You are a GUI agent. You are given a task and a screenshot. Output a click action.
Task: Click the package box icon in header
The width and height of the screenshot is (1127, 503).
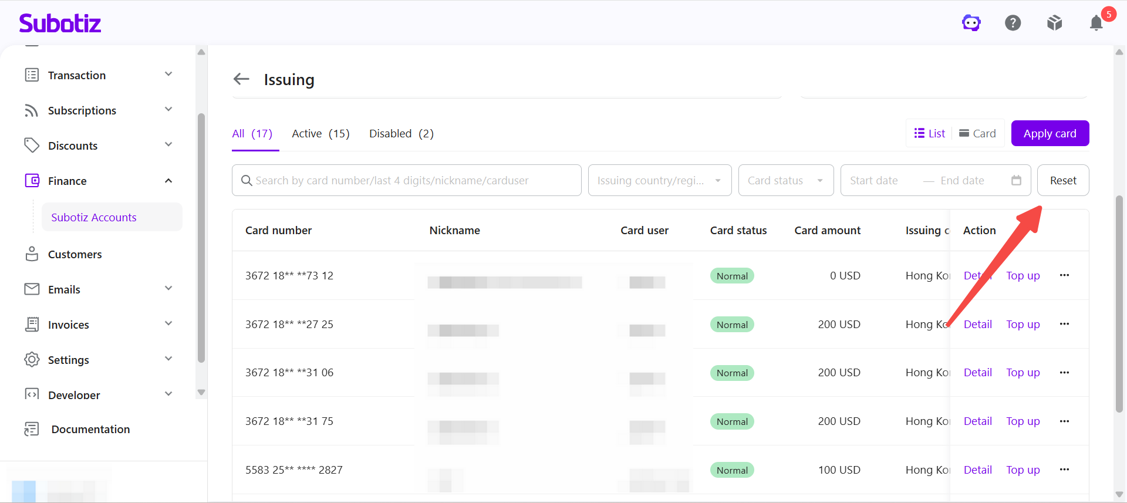click(x=1055, y=23)
